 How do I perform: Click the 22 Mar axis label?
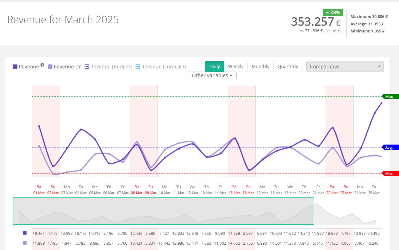[x=332, y=193]
